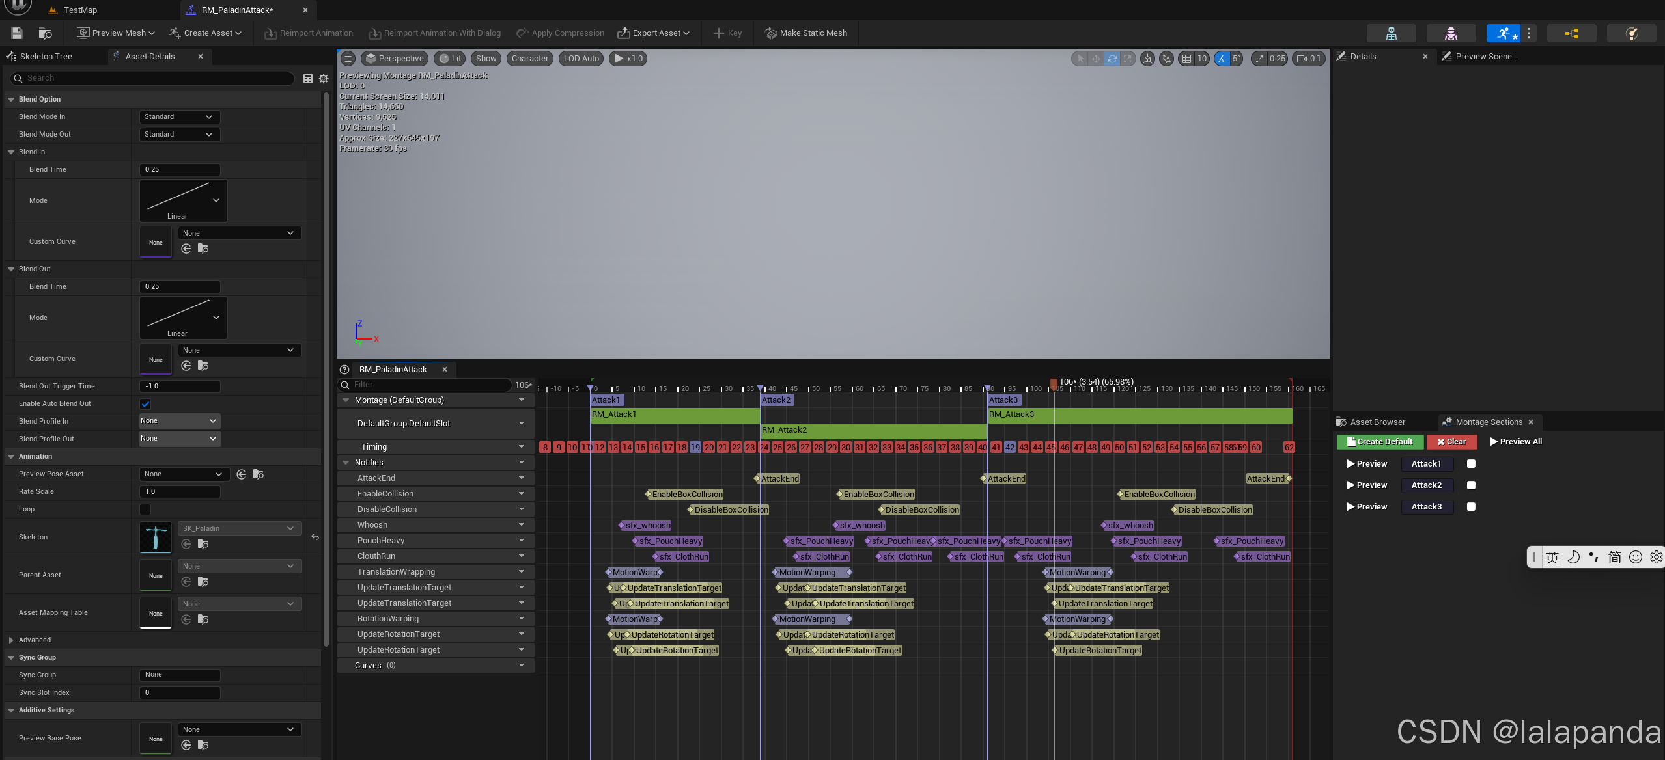Open the viewport hamburger options menu

coord(348,59)
